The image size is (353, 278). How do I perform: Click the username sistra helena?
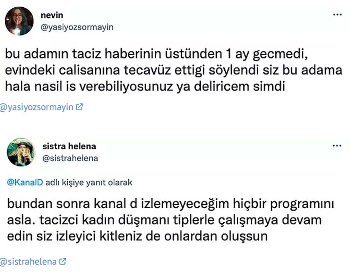(x=69, y=146)
